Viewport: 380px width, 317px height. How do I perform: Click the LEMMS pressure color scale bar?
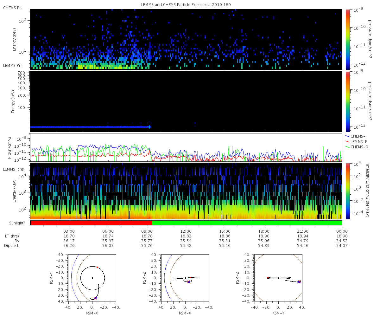click(348, 101)
